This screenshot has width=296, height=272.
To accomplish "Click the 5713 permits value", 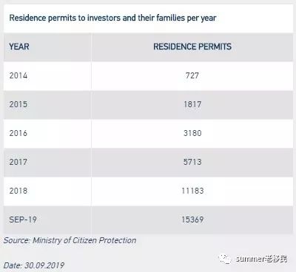I will click(192, 162).
